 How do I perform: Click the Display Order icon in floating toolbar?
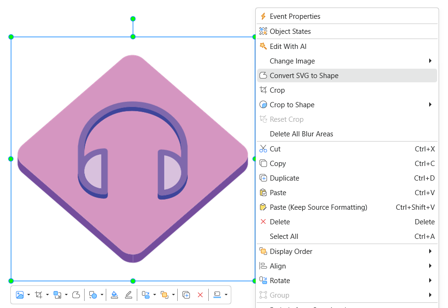165,295
